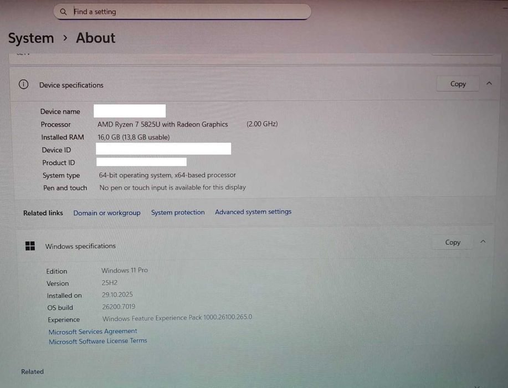
Task: Copy the Device specifications
Action: tap(458, 84)
